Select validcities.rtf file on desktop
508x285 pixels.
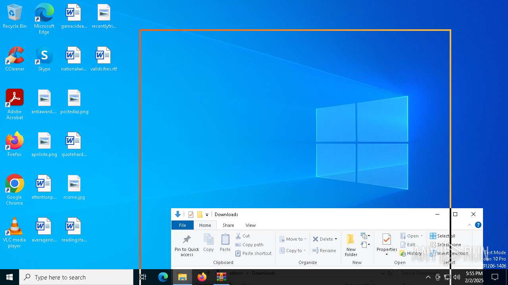click(104, 59)
